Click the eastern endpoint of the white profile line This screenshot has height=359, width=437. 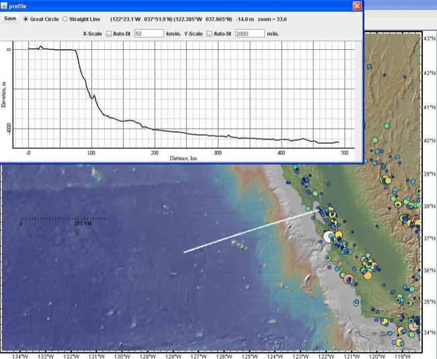tap(319, 210)
